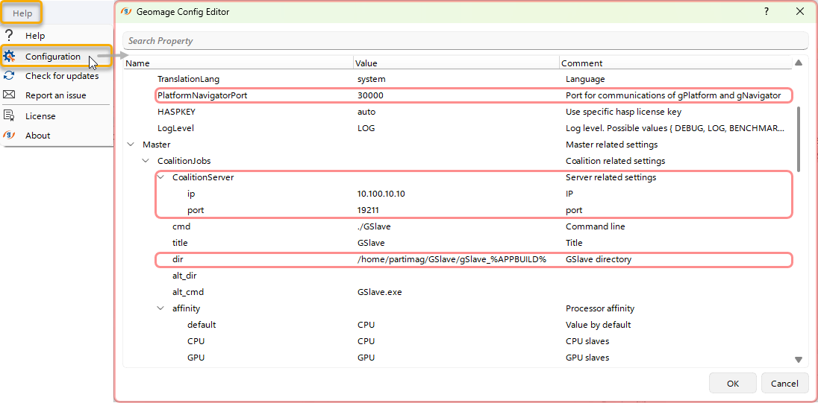This screenshot has height=403, width=818.
Task: Click the Use specific hasp license key comment
Action: [x=624, y=112]
